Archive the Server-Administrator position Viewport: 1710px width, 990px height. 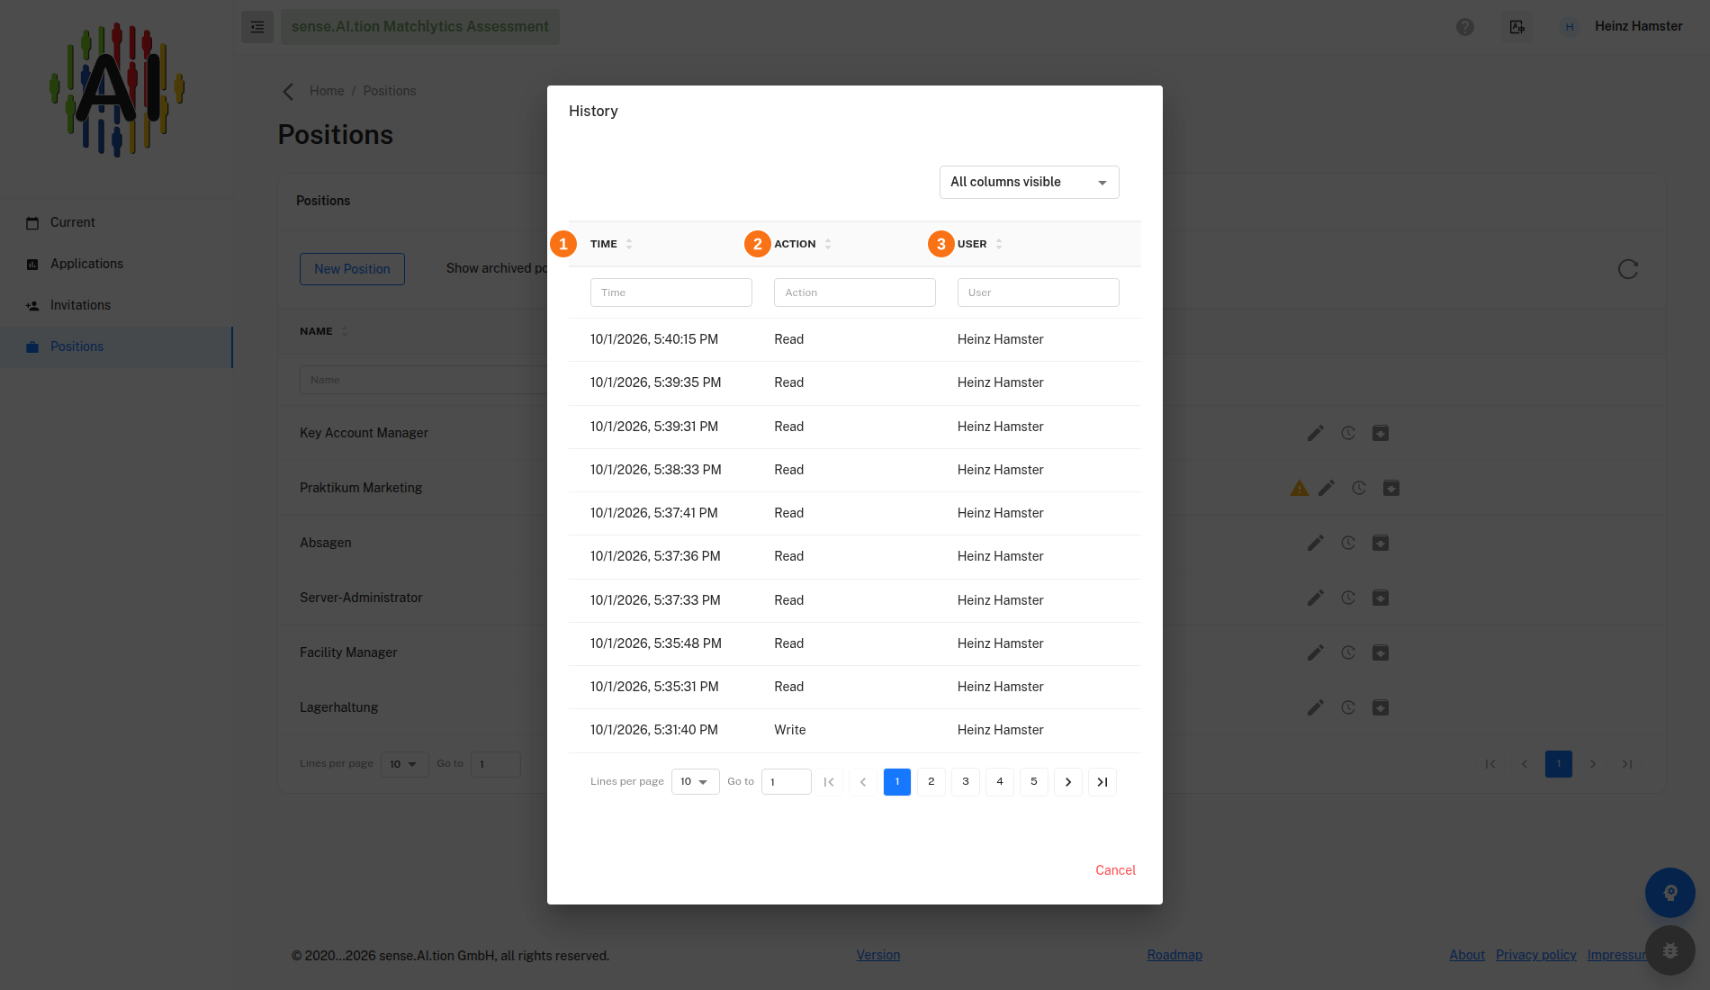coord(1381,598)
